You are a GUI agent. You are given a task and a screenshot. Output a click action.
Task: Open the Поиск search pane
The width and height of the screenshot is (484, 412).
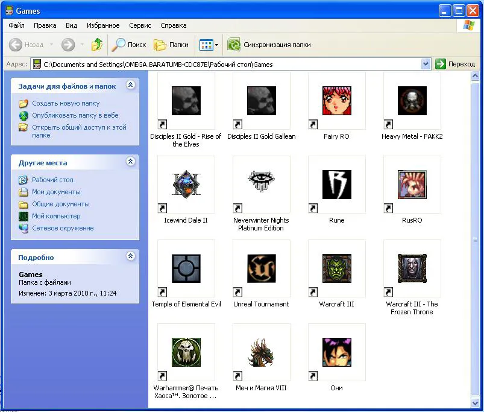coord(129,45)
